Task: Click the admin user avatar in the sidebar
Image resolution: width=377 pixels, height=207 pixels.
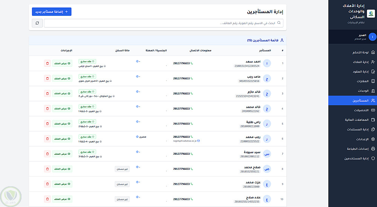Action: coord(372,37)
